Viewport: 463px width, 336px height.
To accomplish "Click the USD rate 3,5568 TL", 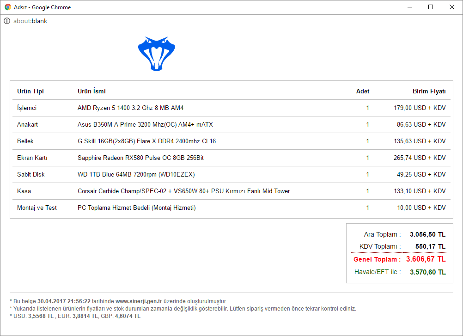I will click(x=41, y=316).
